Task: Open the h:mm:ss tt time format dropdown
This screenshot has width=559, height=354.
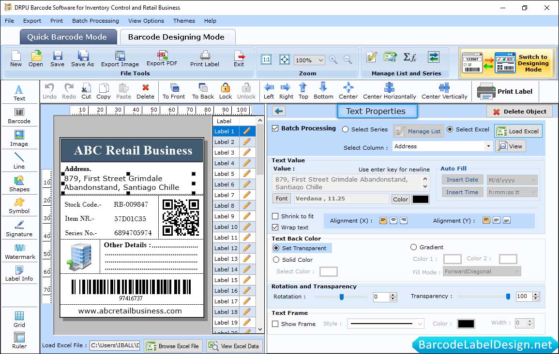Action: [533, 192]
